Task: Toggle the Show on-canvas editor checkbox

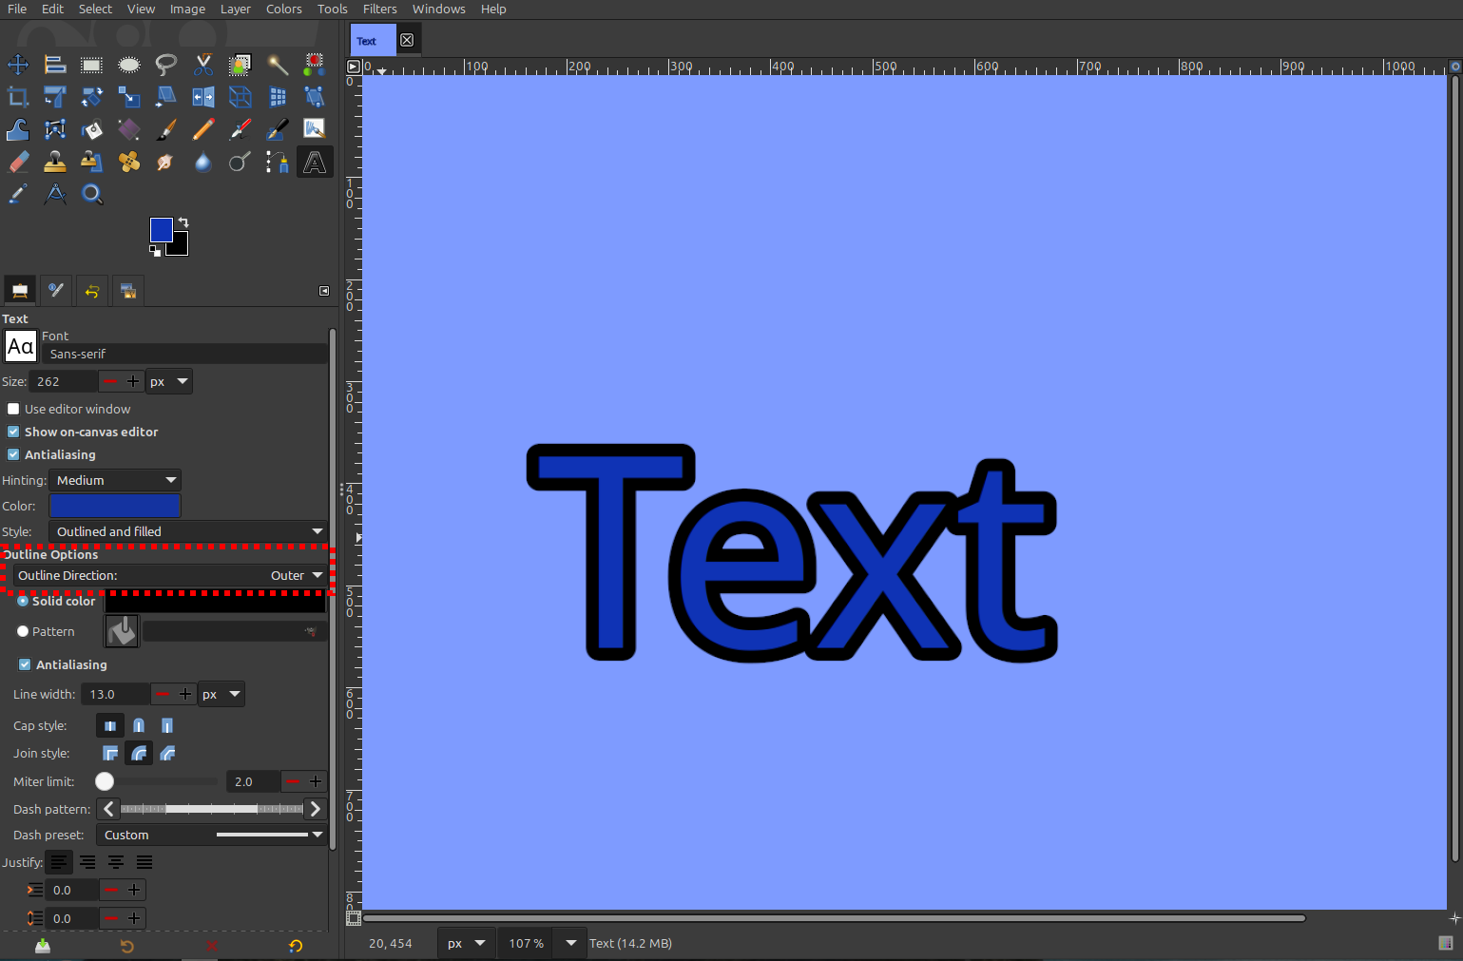Action: click(13, 432)
